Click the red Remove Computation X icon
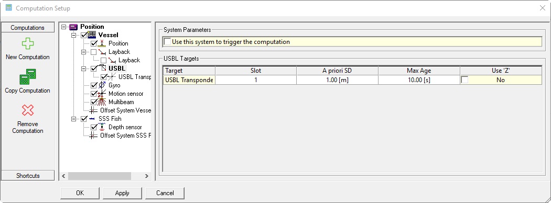The image size is (551, 203). [28, 110]
